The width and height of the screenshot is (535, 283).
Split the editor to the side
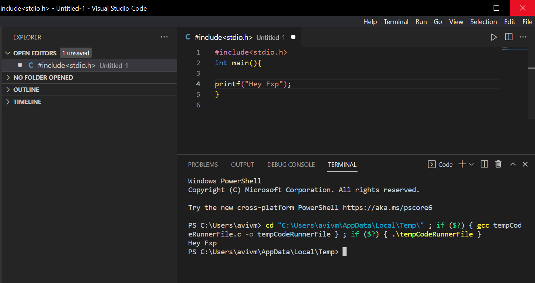[509, 37]
